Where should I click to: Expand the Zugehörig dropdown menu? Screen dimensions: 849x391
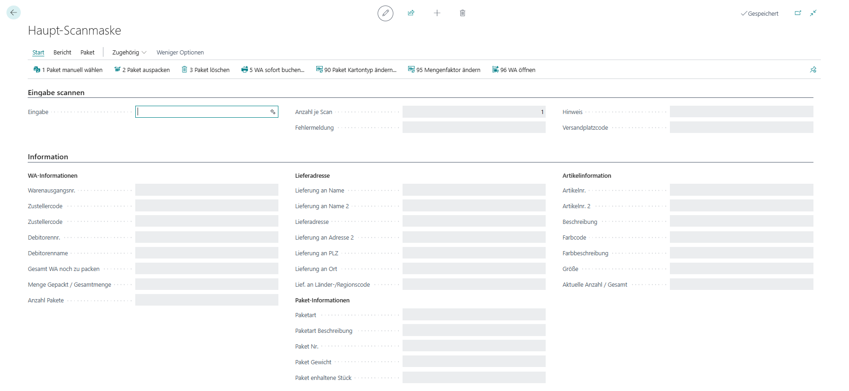click(x=129, y=53)
